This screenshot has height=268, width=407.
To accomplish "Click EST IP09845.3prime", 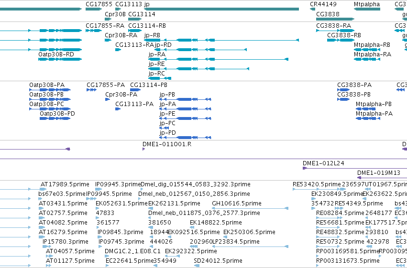I will (99, 237).
